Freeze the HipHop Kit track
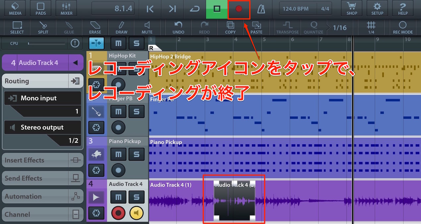This screenshot has height=224, width=421. coord(96,85)
